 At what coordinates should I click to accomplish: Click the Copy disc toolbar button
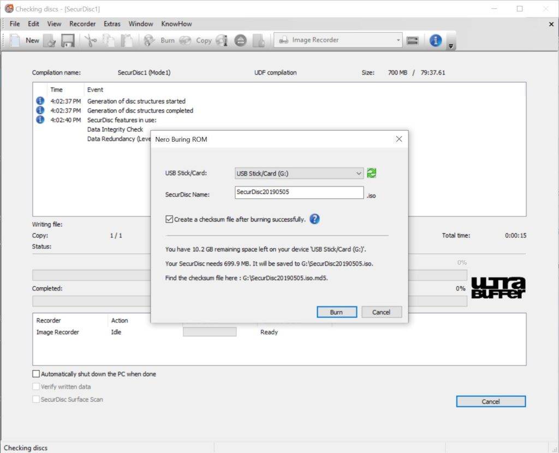(196, 40)
